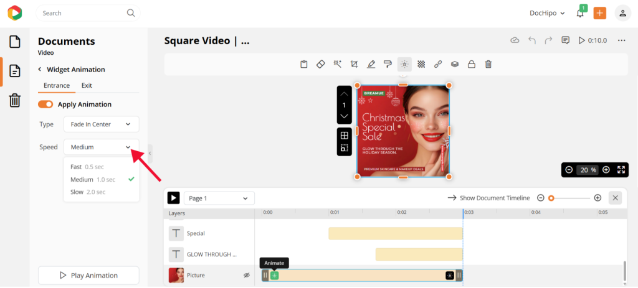Zoom in the canvas with plus

pyautogui.click(x=606, y=170)
